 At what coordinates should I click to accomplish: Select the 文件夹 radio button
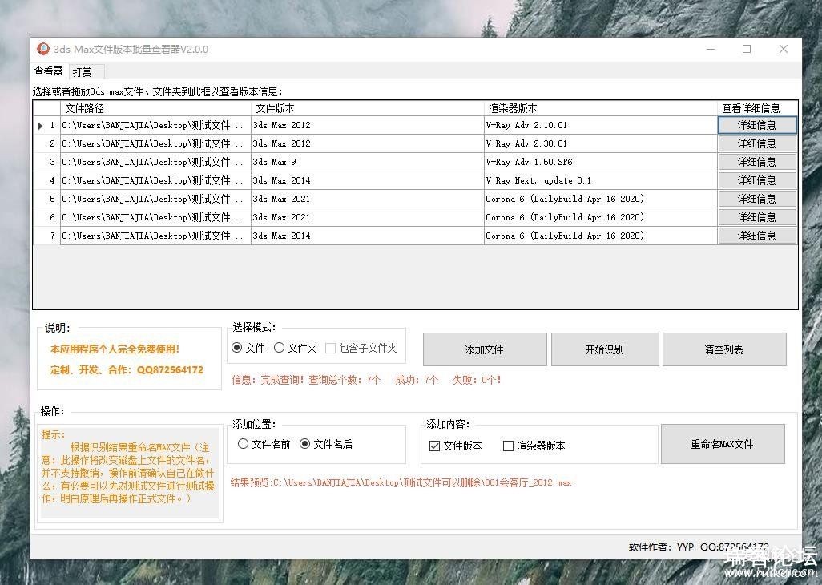coord(295,348)
